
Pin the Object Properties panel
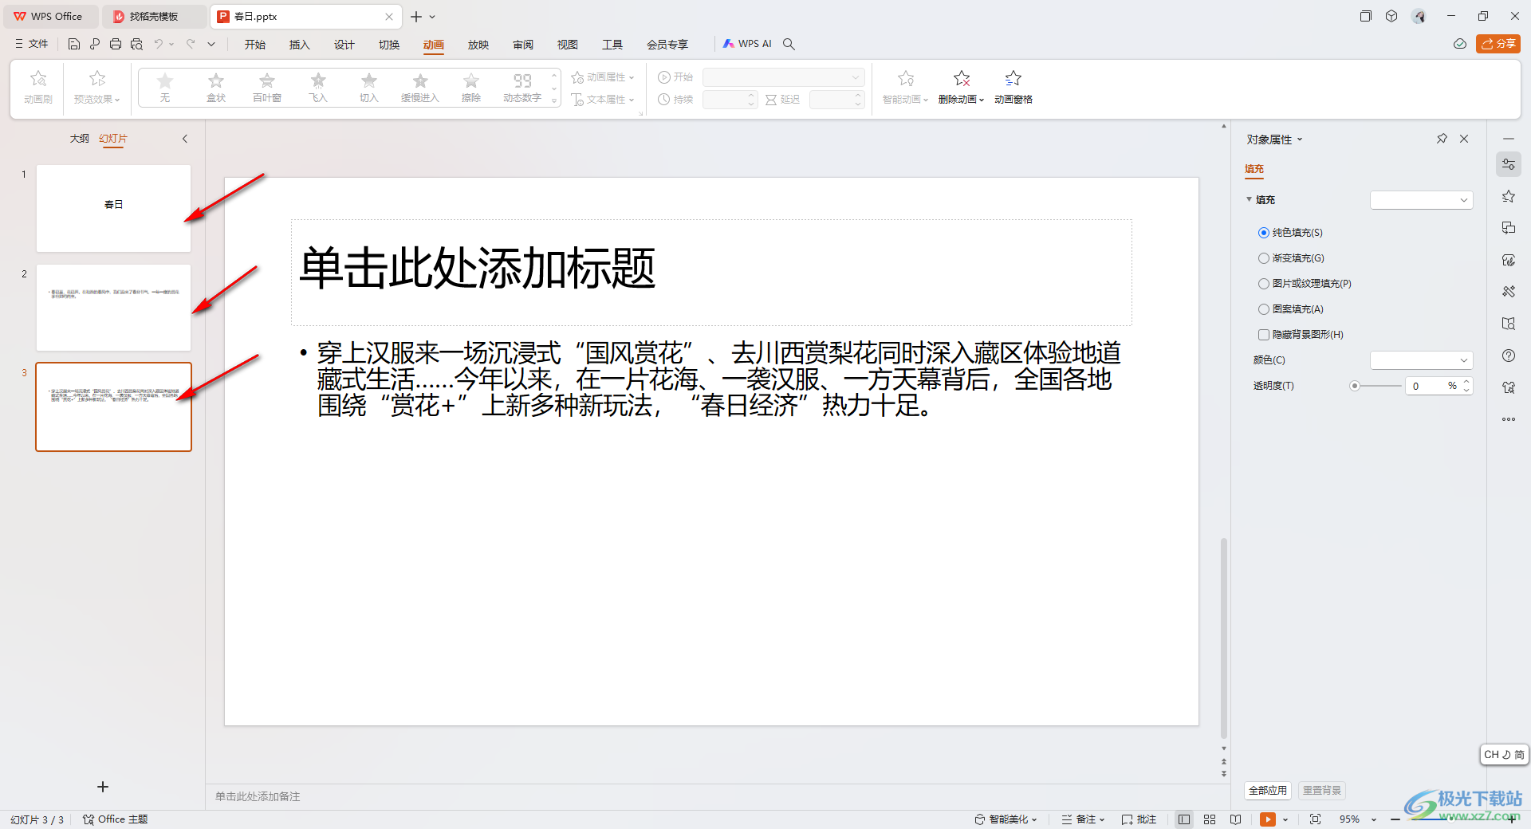[x=1442, y=139]
